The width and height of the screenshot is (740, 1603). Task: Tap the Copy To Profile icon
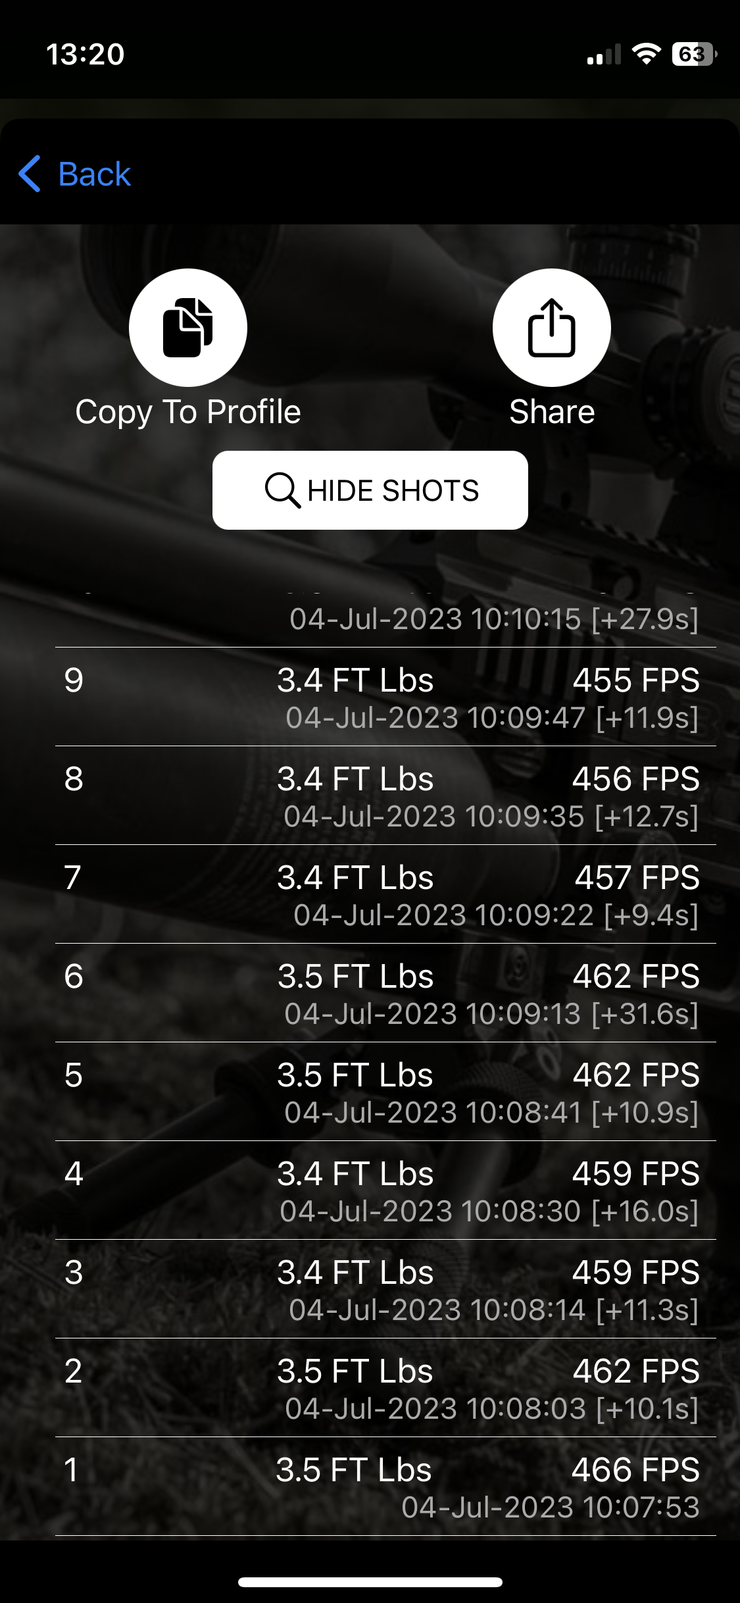(188, 327)
